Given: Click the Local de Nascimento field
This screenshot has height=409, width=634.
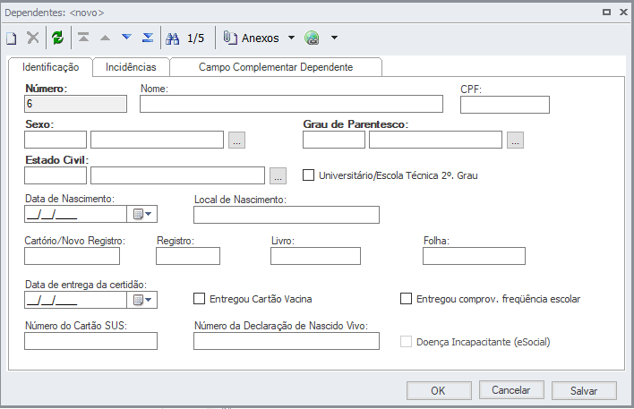Looking at the screenshot, I should (287, 215).
